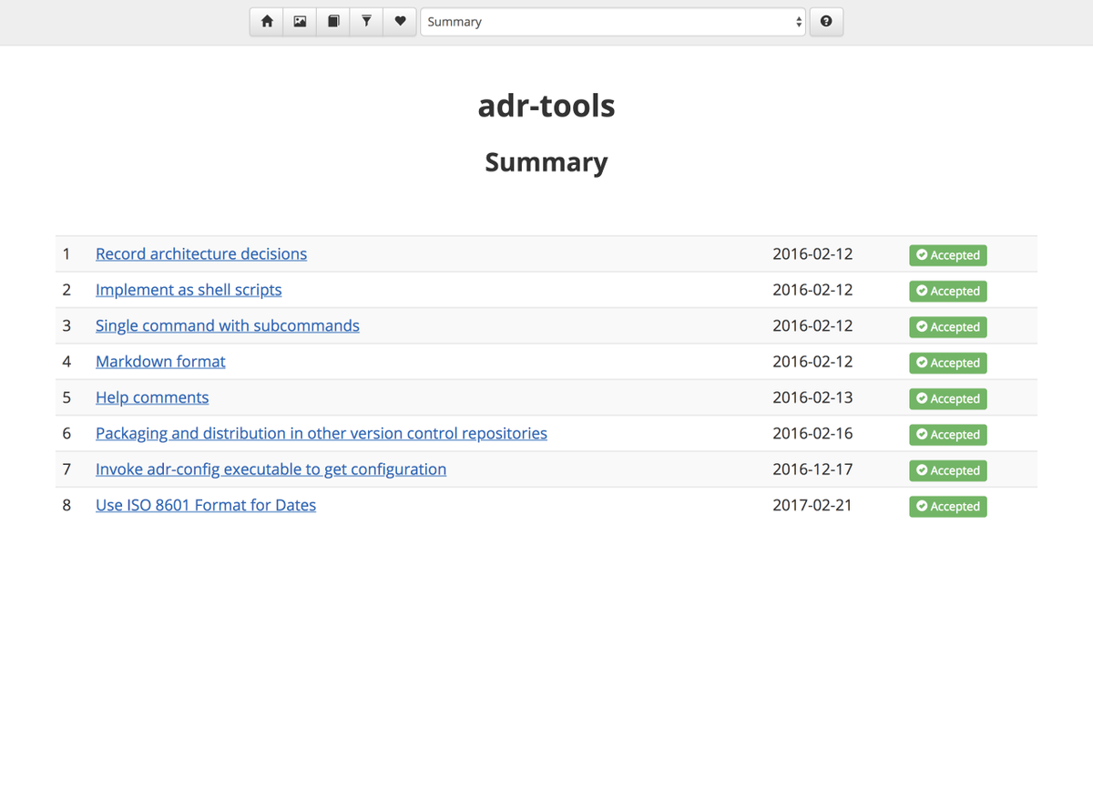Open 'Implement as shell scripts' link
This screenshot has width=1093, height=793.
(189, 290)
